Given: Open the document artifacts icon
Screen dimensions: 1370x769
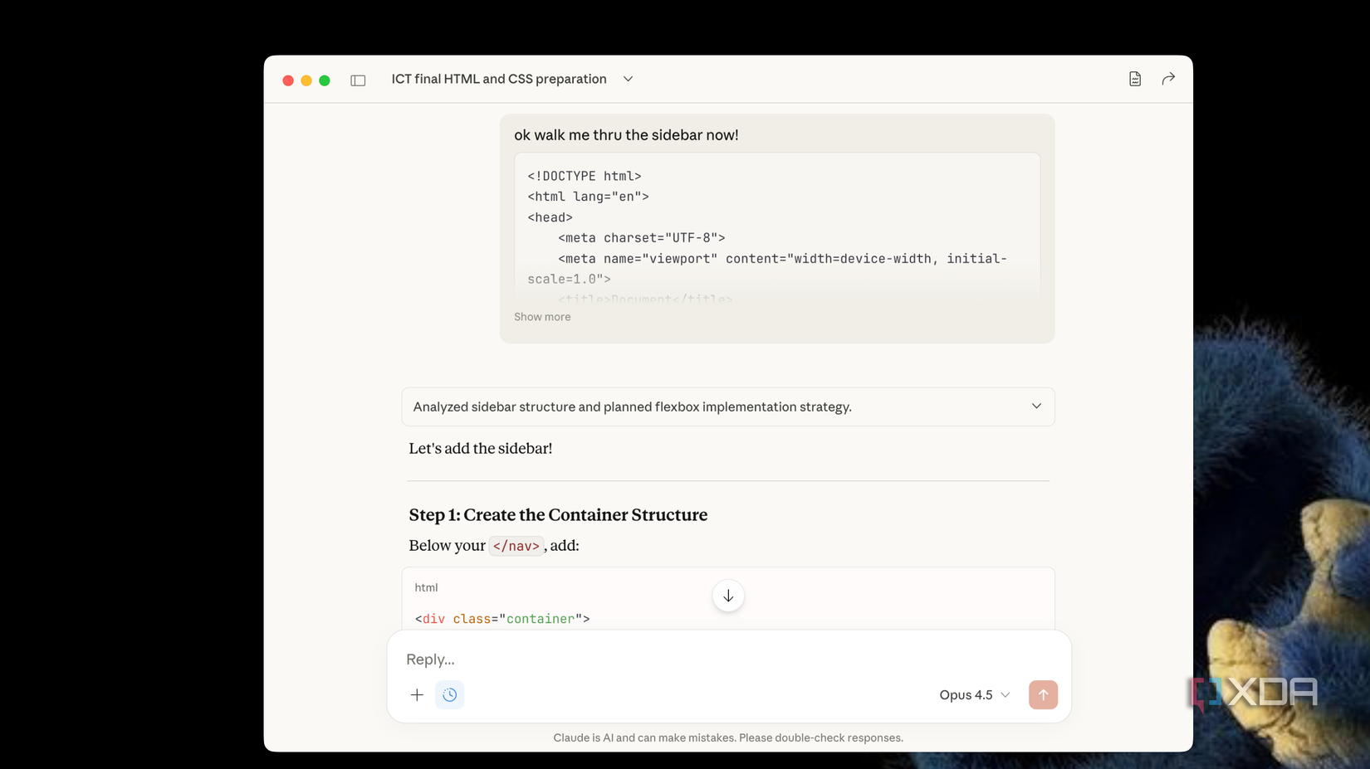Looking at the screenshot, I should click(1135, 79).
